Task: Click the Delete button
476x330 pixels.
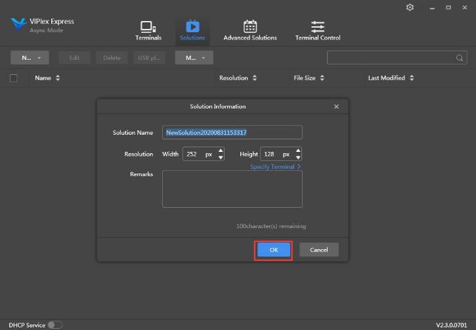Action: [112, 58]
